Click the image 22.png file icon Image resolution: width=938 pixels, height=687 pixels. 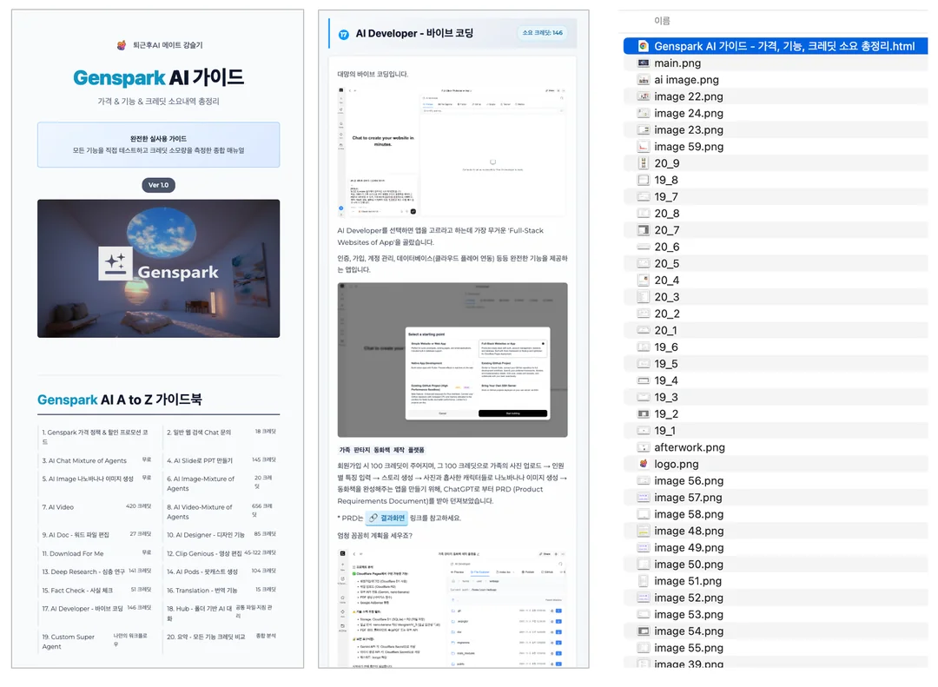[x=644, y=96]
